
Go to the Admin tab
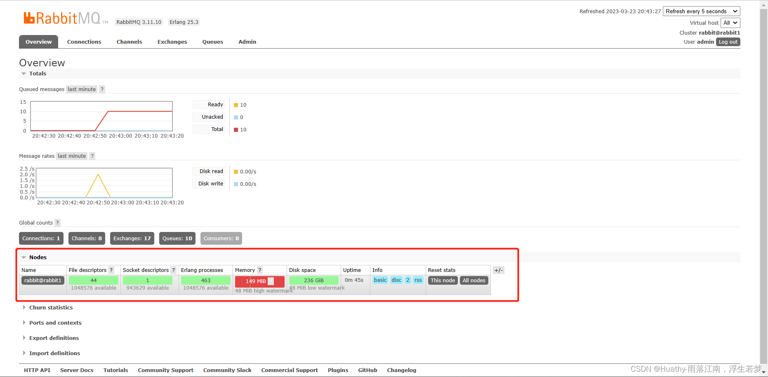247,42
